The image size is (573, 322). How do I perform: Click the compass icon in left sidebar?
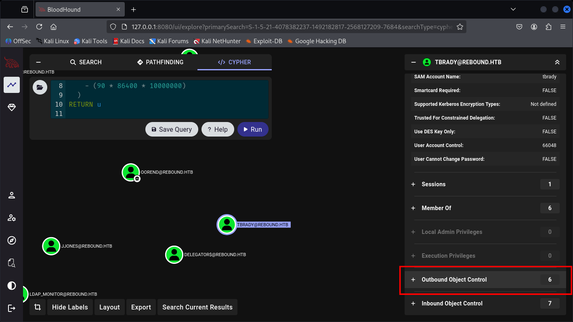[x=12, y=241]
